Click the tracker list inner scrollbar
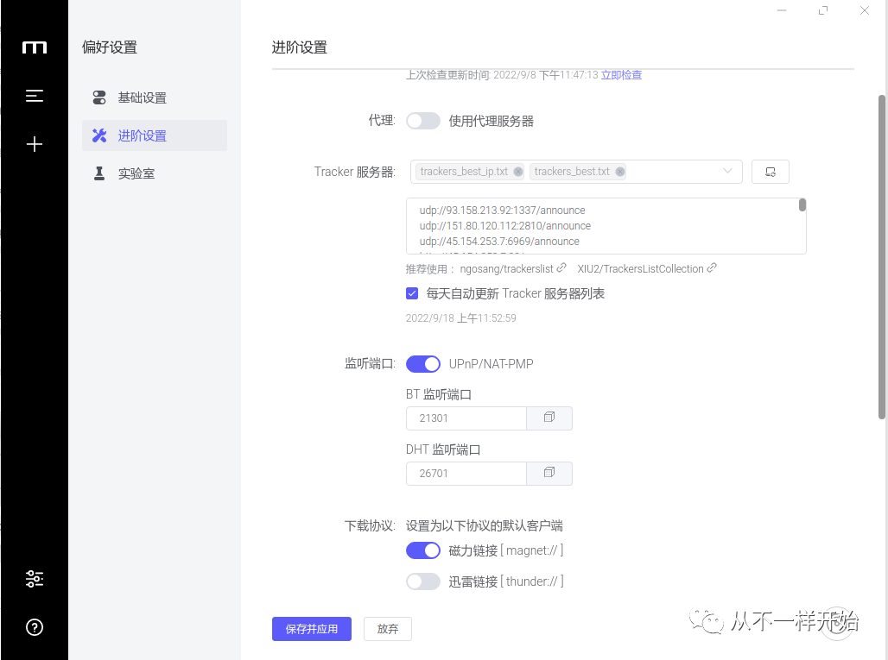The height and width of the screenshot is (660, 888). 802,204
